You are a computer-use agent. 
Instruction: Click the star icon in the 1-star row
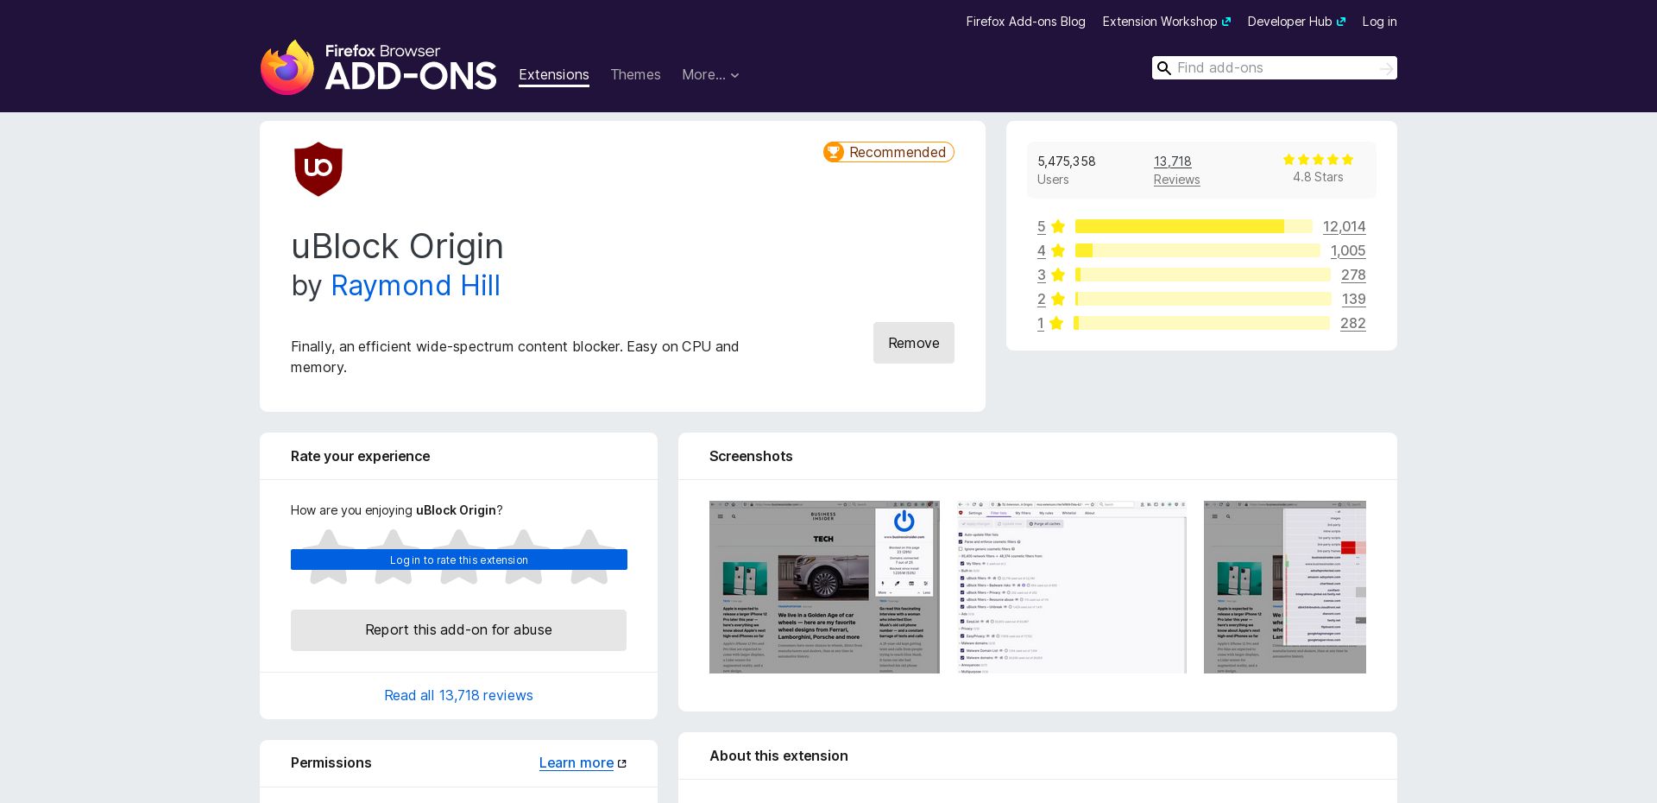click(x=1056, y=323)
